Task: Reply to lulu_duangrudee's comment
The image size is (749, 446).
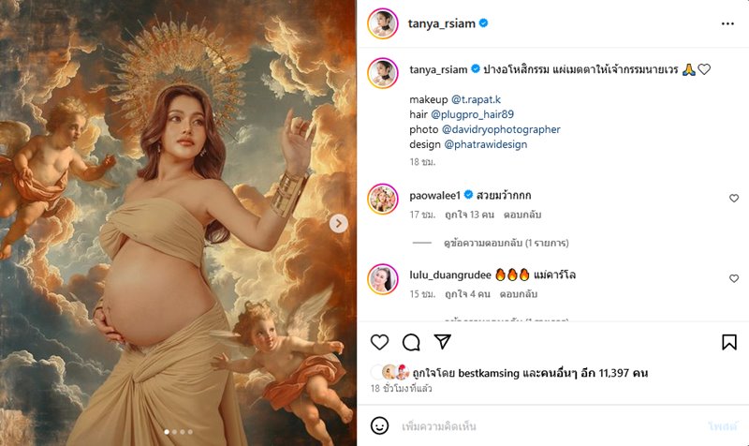Action: (x=515, y=294)
